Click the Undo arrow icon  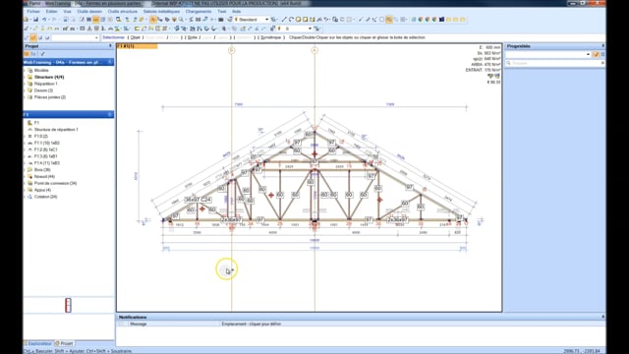coord(44,20)
